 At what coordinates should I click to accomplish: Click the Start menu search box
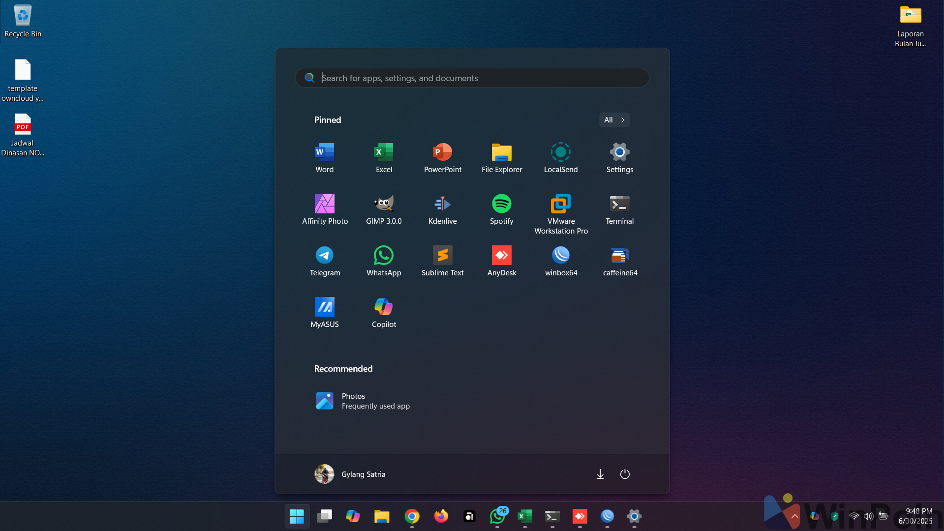472,78
